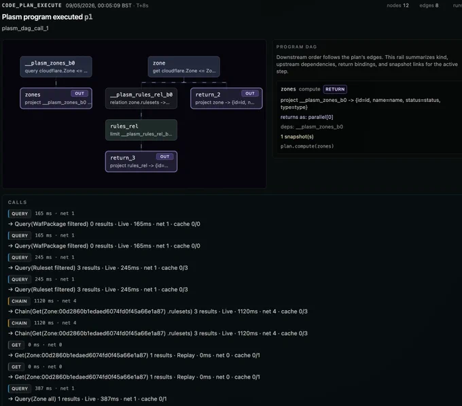Viewport: 462px width, 406px height.
Task: Click the 'PROGRAM DAG' section header
Action: tap(296, 47)
